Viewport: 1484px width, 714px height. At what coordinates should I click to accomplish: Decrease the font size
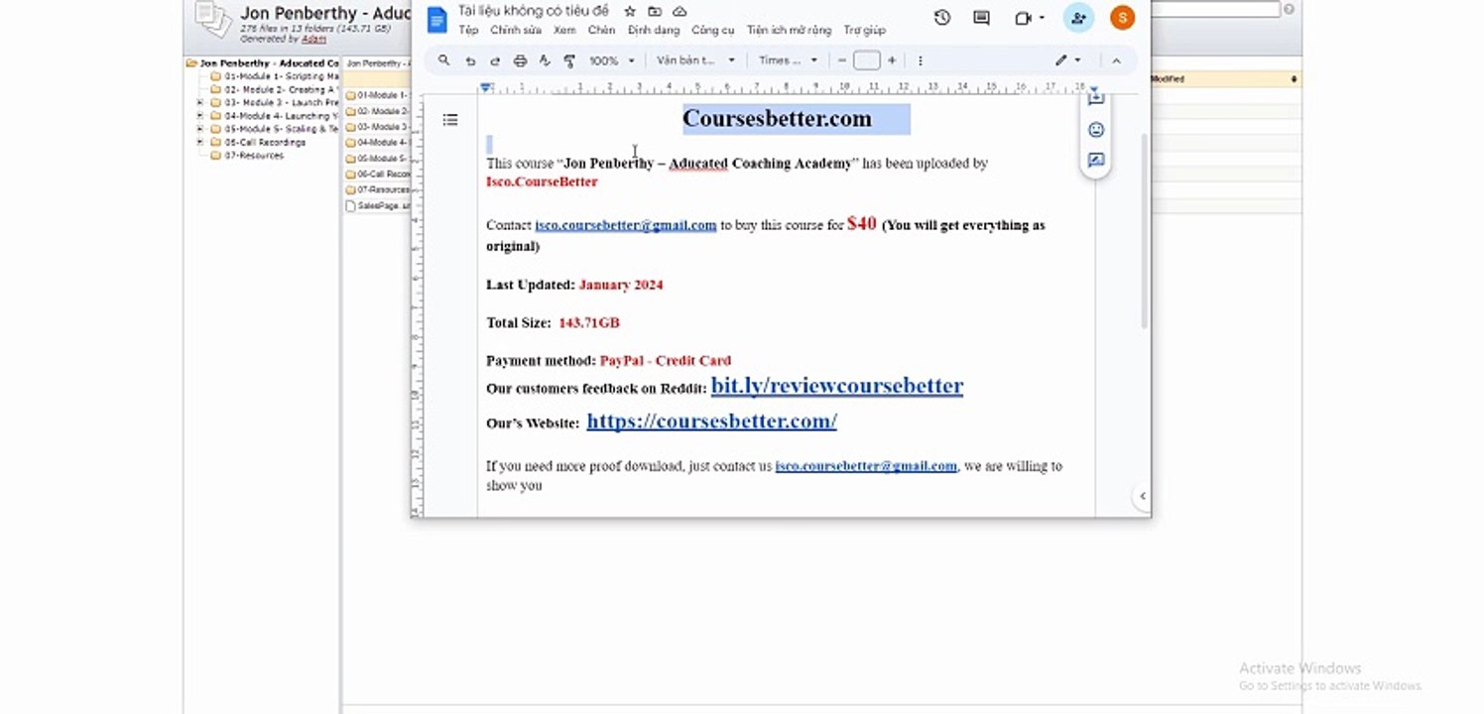pos(842,60)
